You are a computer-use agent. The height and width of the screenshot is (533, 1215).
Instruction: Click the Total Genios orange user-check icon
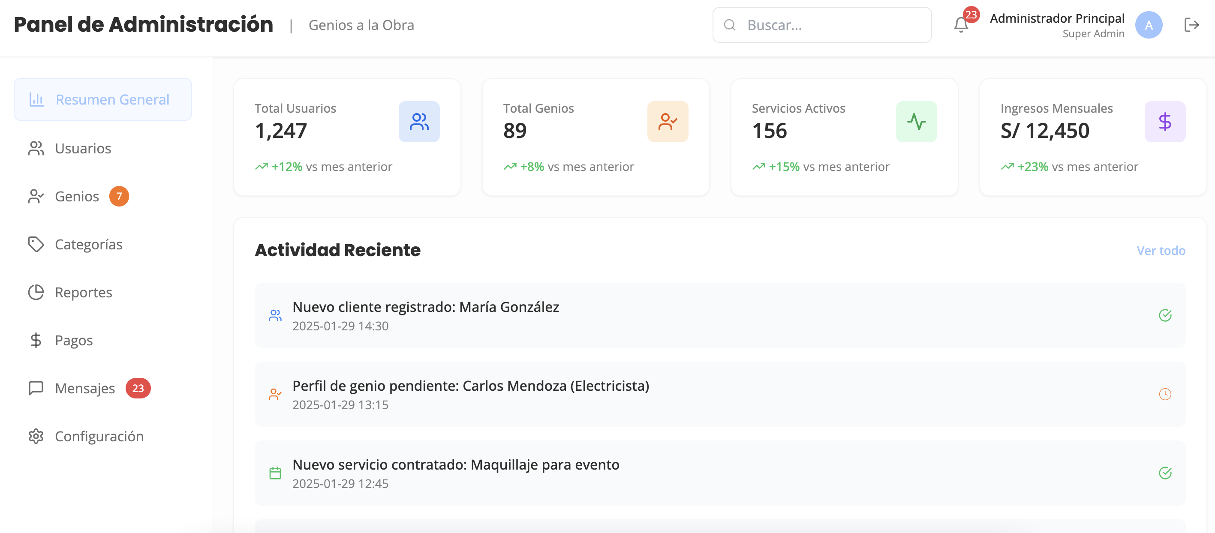(668, 122)
